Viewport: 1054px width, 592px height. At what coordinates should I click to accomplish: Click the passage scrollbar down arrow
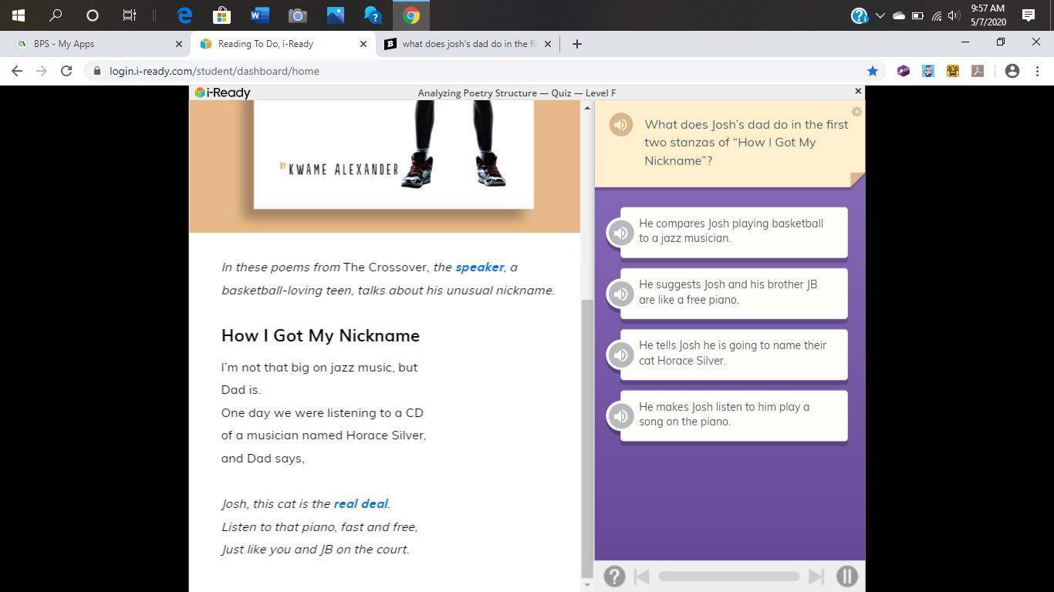[587, 584]
